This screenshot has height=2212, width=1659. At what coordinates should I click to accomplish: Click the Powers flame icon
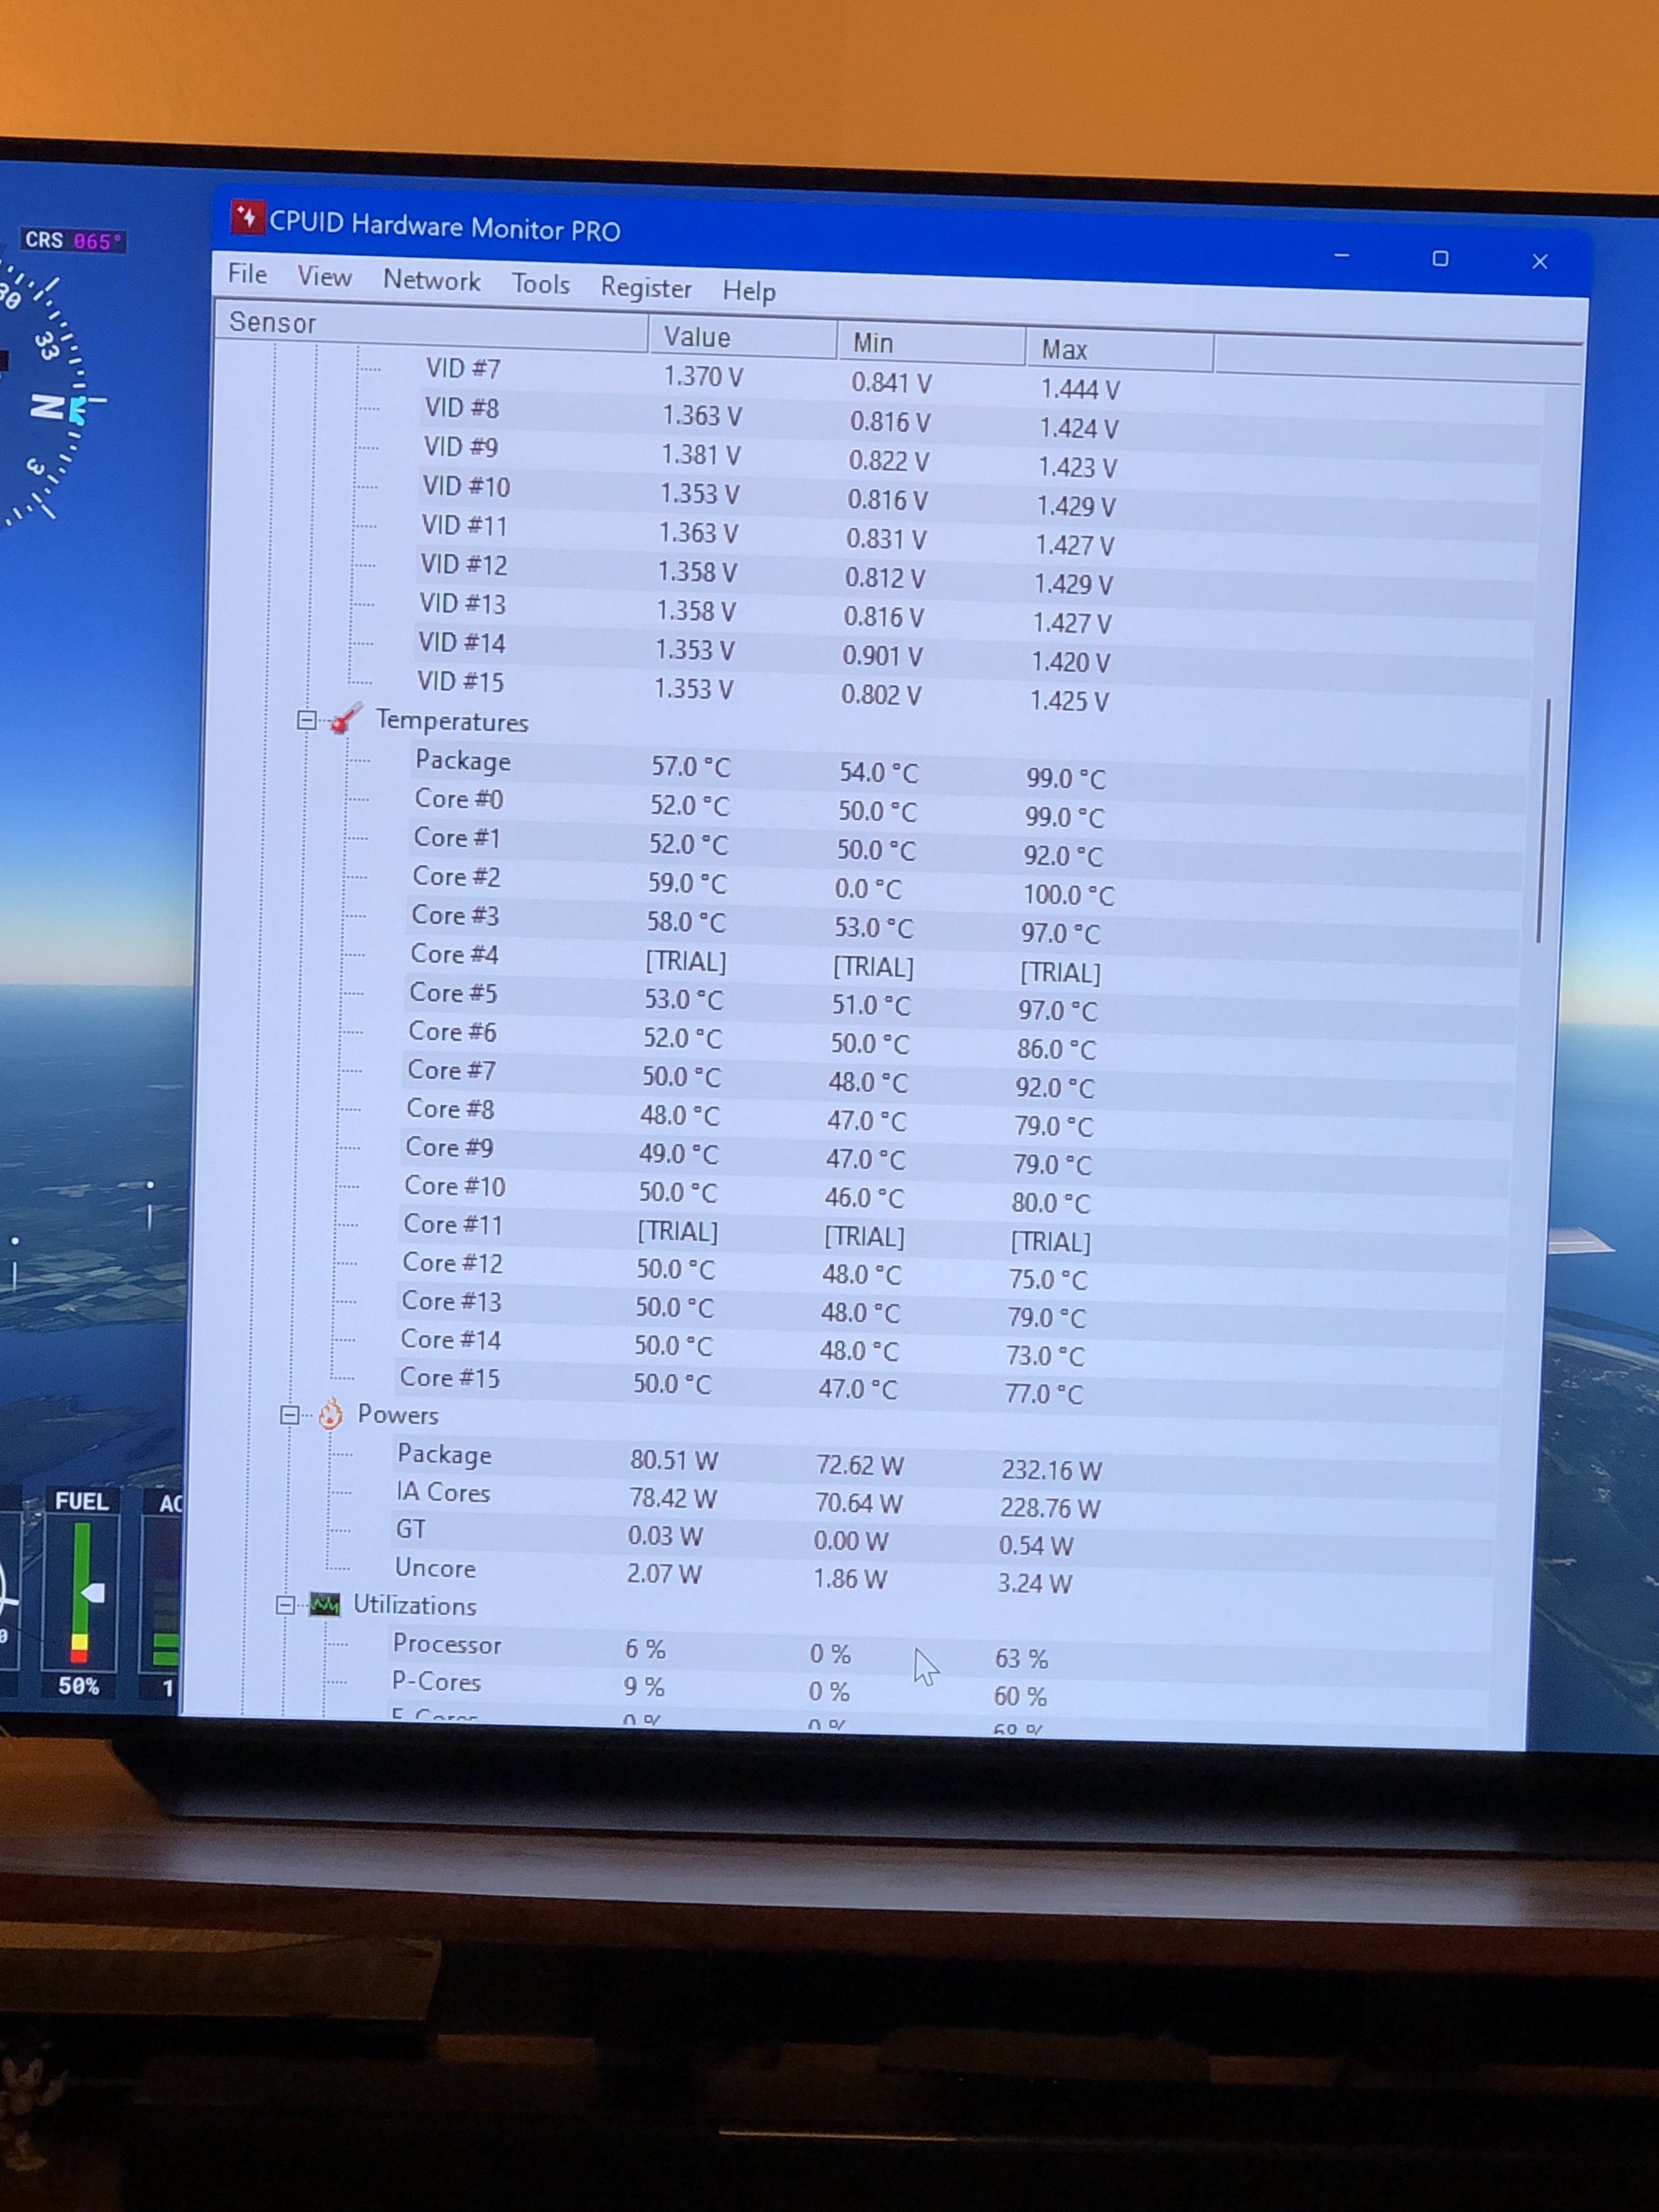(x=330, y=1414)
